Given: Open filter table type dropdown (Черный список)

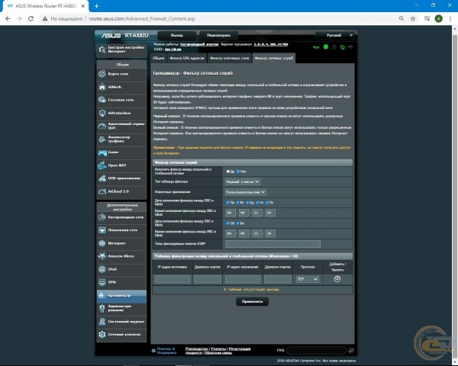Looking at the screenshot, I should (x=243, y=181).
